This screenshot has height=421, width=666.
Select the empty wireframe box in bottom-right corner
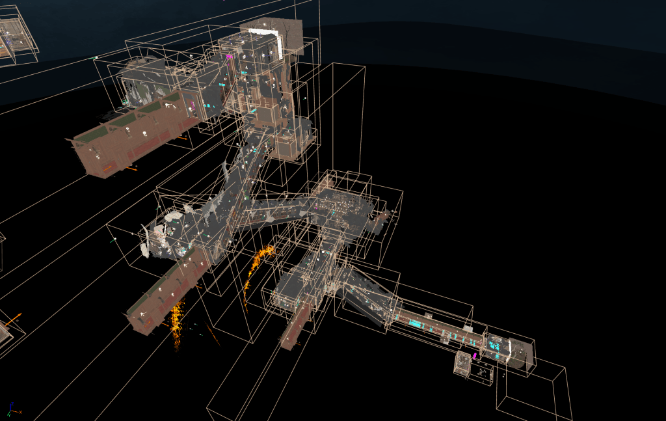(x=533, y=394)
